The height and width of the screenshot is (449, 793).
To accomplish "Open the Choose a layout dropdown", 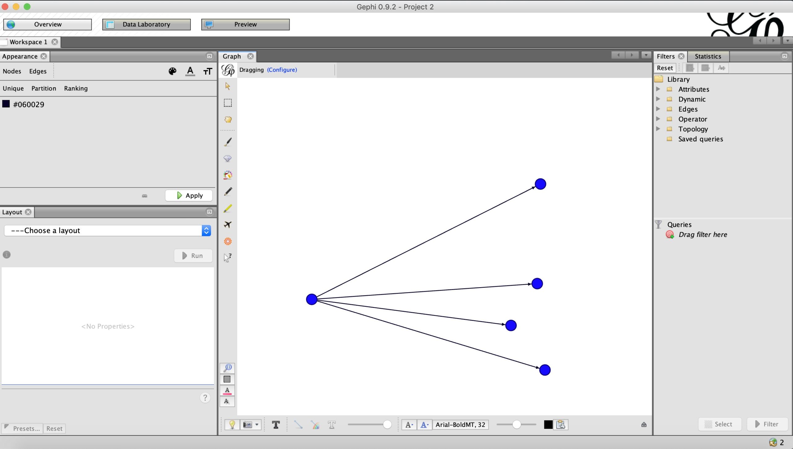I will (x=107, y=231).
